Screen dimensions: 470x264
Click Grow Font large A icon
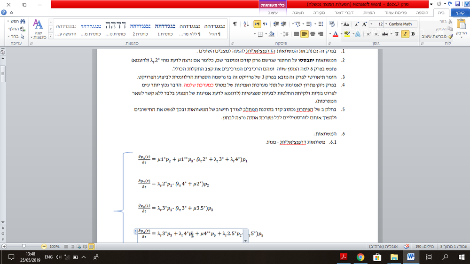[x=365, y=24]
